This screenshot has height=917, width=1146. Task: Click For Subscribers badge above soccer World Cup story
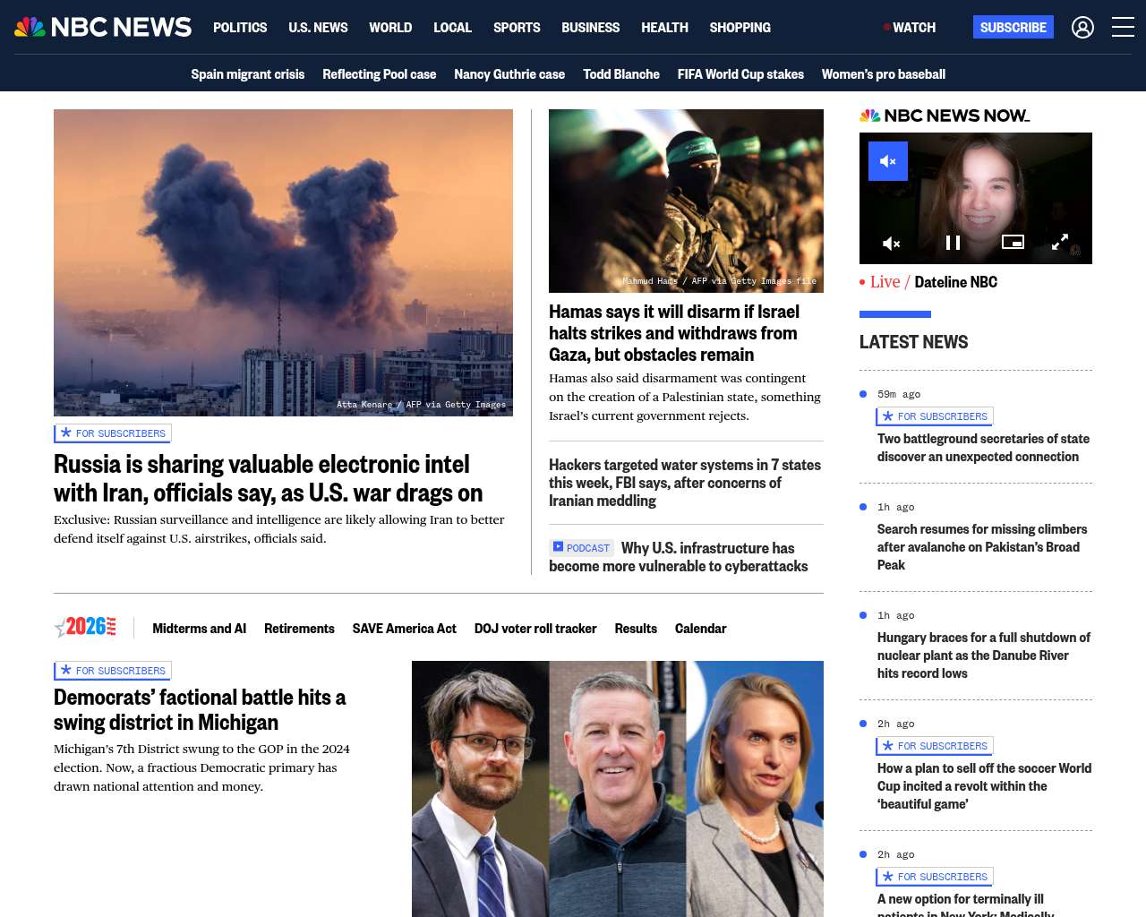pyautogui.click(x=935, y=746)
